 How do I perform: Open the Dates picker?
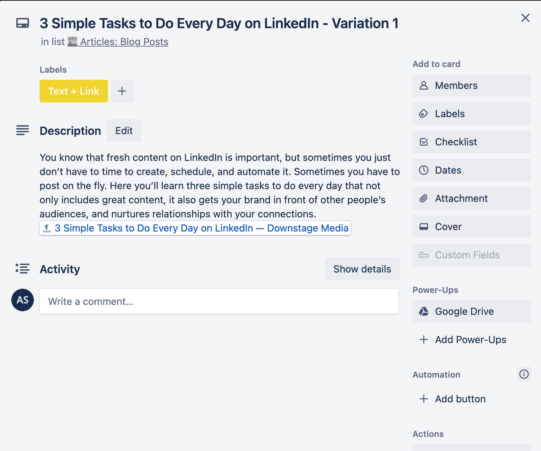click(x=472, y=170)
